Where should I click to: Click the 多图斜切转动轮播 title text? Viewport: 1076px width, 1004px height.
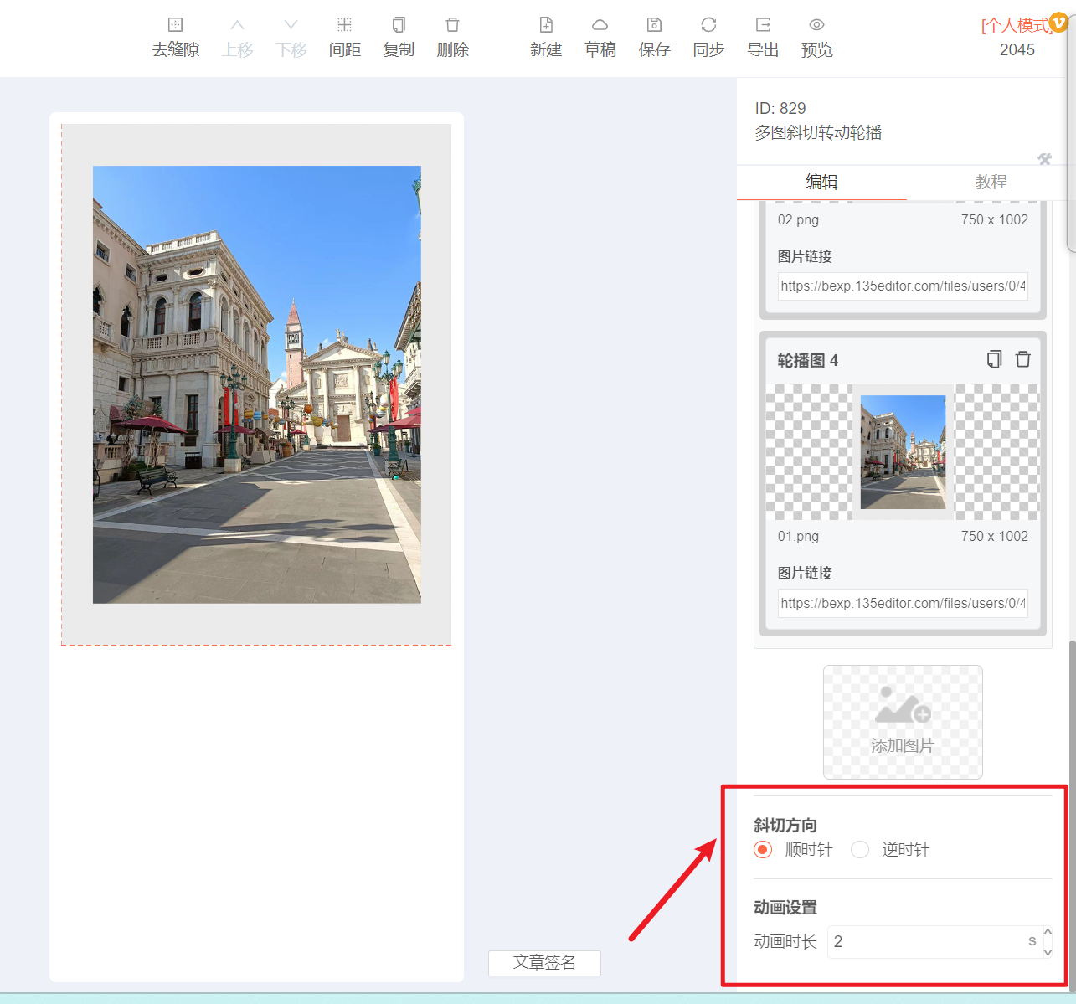click(x=818, y=132)
